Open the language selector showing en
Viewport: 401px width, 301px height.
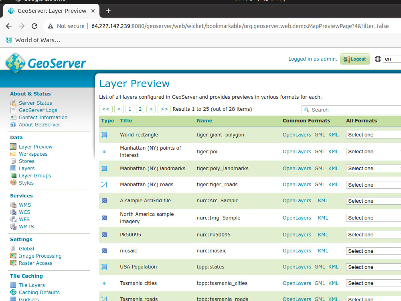pyautogui.click(x=392, y=59)
